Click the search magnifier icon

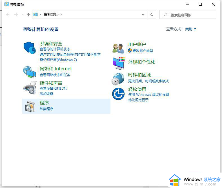(x=165, y=14)
